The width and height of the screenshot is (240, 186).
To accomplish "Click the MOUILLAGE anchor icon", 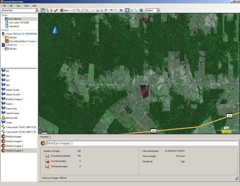I will coord(3,118).
